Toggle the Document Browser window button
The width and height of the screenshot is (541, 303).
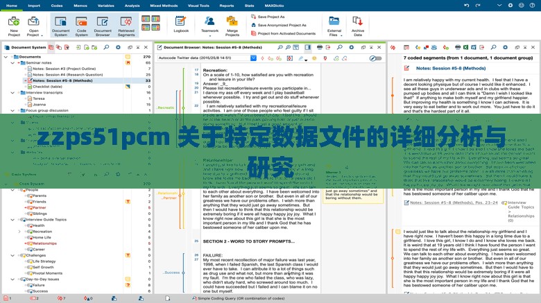(103, 25)
